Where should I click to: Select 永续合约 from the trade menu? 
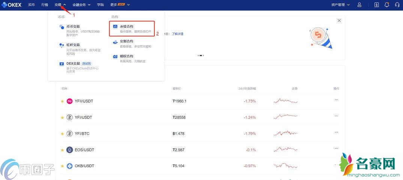click(x=126, y=27)
